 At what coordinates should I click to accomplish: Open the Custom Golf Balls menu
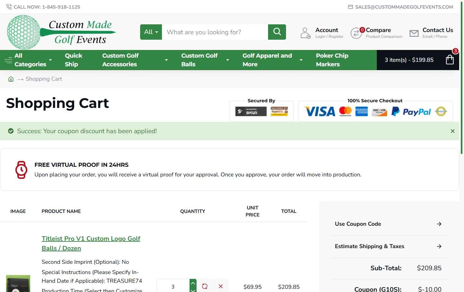(x=199, y=60)
